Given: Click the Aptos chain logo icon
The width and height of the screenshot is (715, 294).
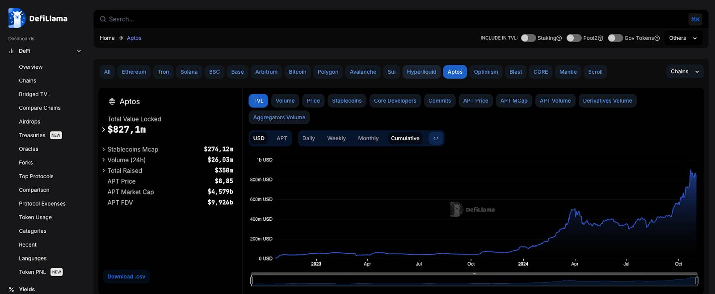Looking at the screenshot, I should (112, 101).
